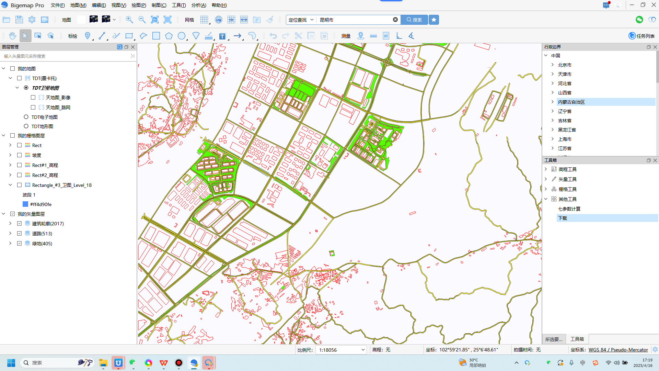Select the pentagon polygon drawing tool

[169, 36]
